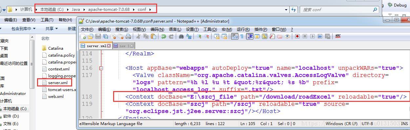This screenshot has height=130, width=410.
Task: Start macro recording with red dot icon
Action: (297, 36)
